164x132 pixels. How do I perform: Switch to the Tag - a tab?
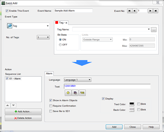[x=61, y=23]
